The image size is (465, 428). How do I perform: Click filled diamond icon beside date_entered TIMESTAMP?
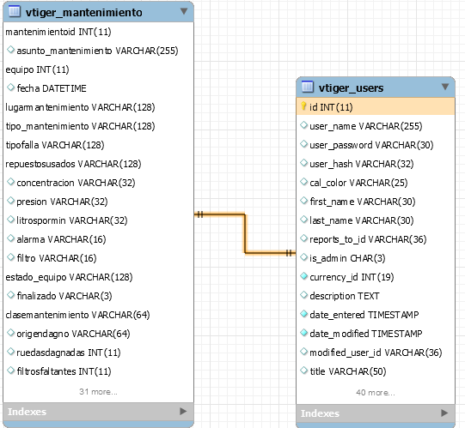click(303, 314)
